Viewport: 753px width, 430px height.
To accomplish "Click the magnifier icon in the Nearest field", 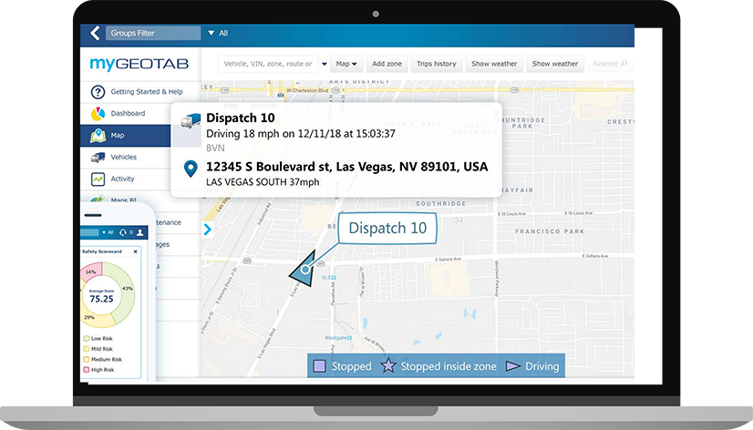I will 624,64.
